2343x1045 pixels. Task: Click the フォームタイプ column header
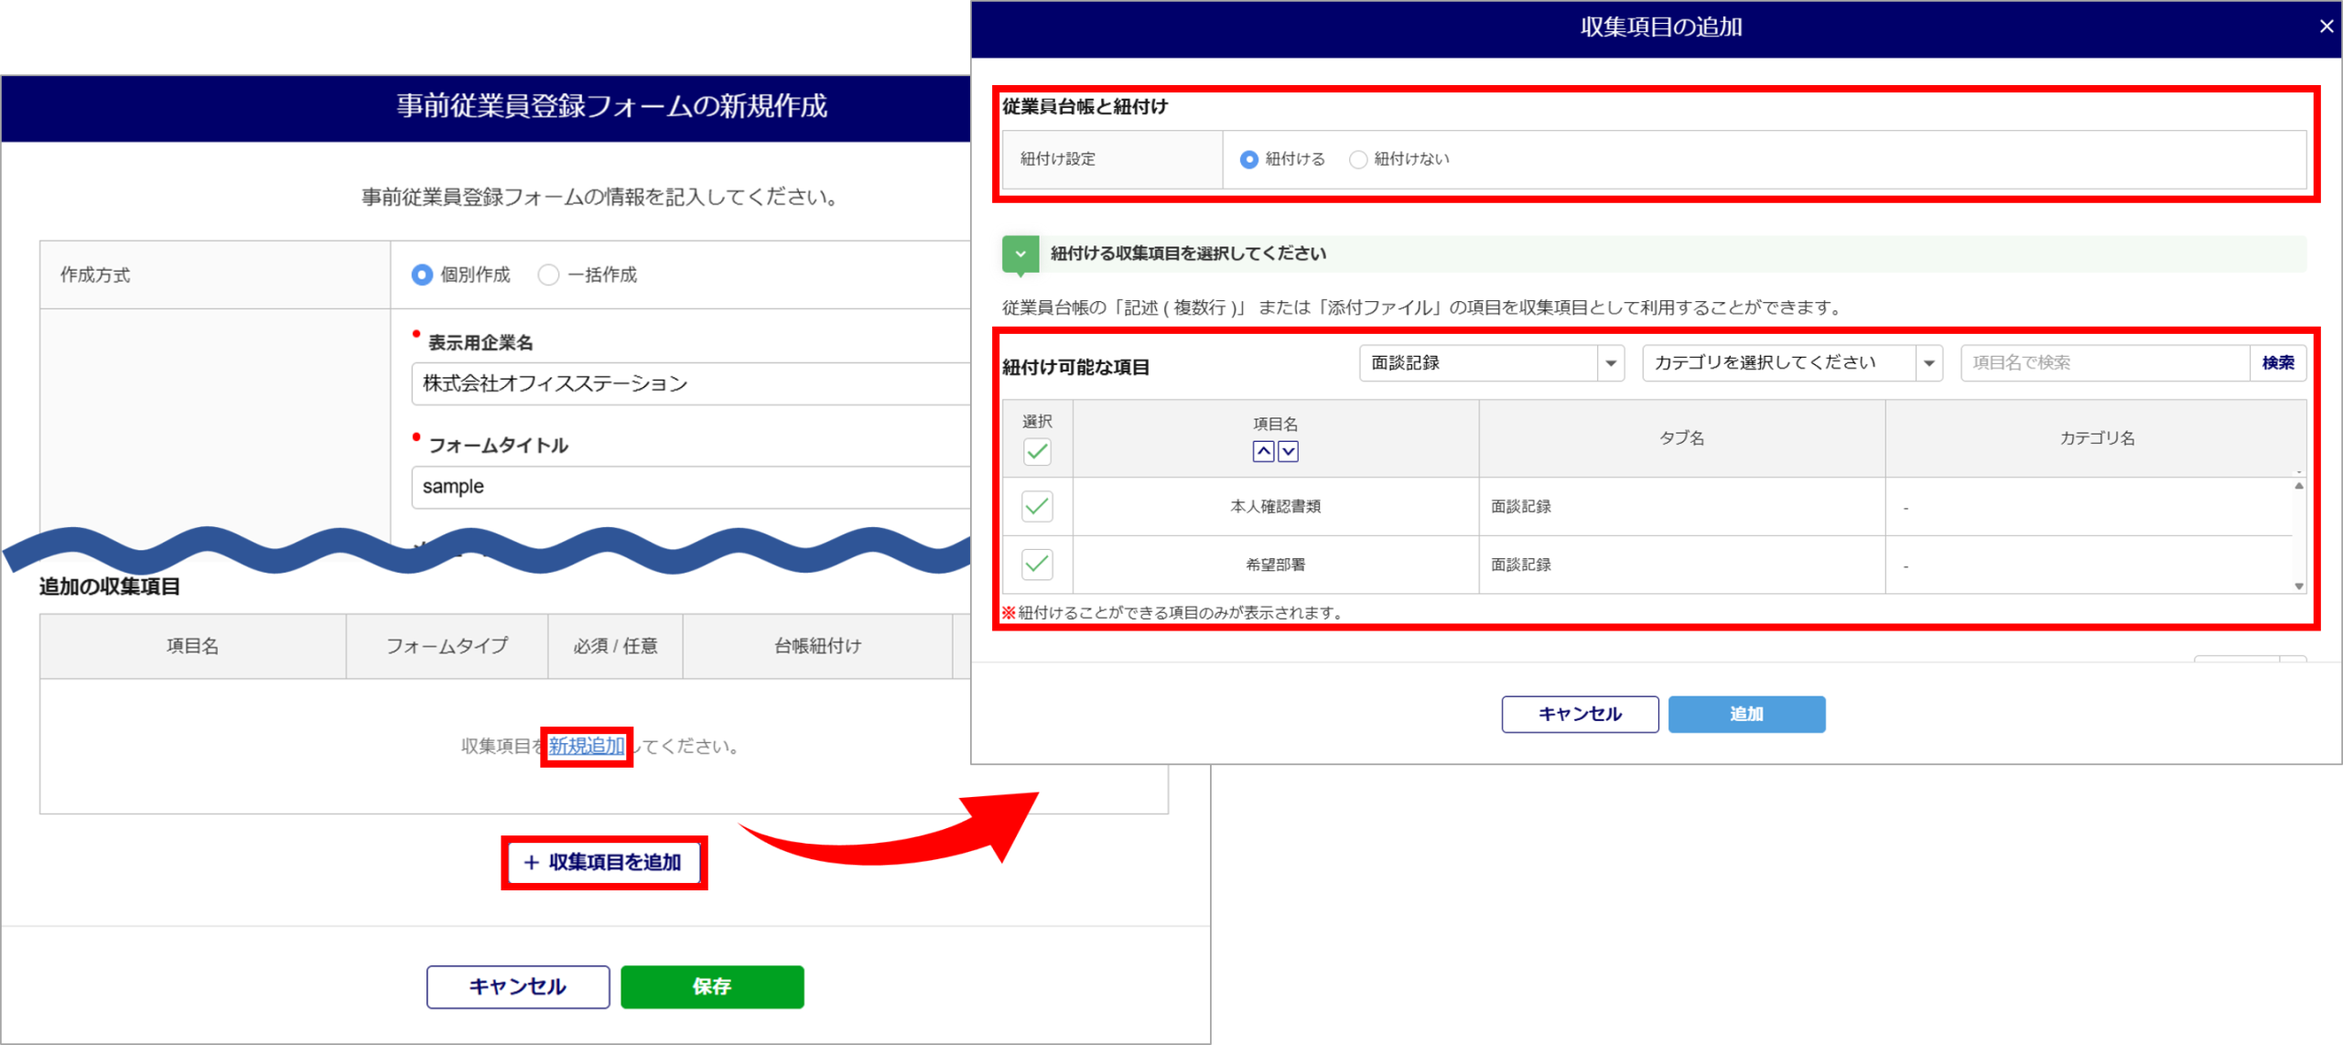447,646
